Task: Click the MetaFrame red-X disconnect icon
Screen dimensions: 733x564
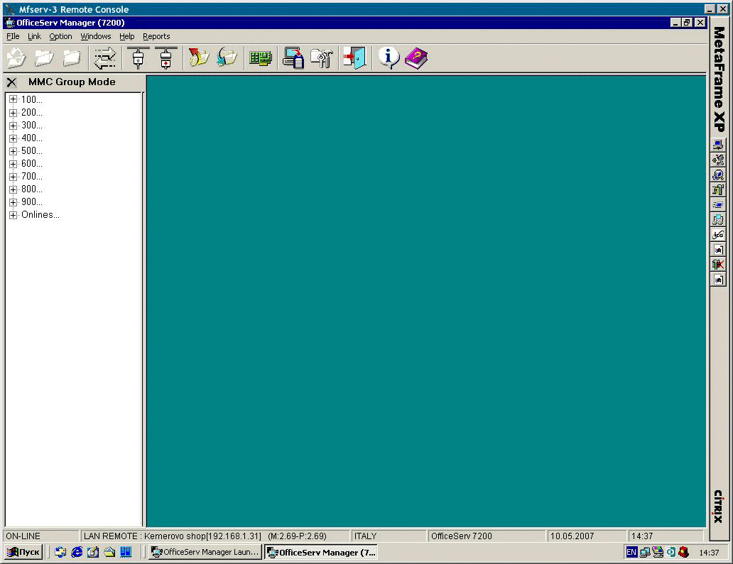Action: 719,264
